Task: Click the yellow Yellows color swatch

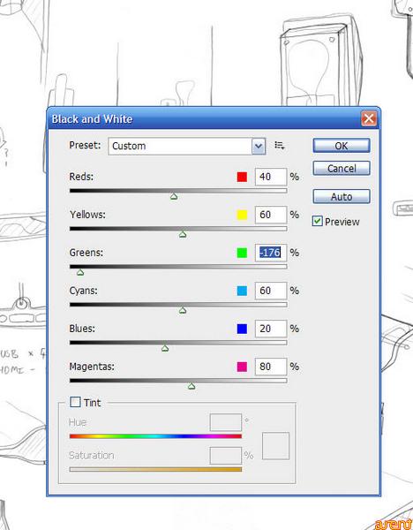Action: [x=242, y=215]
